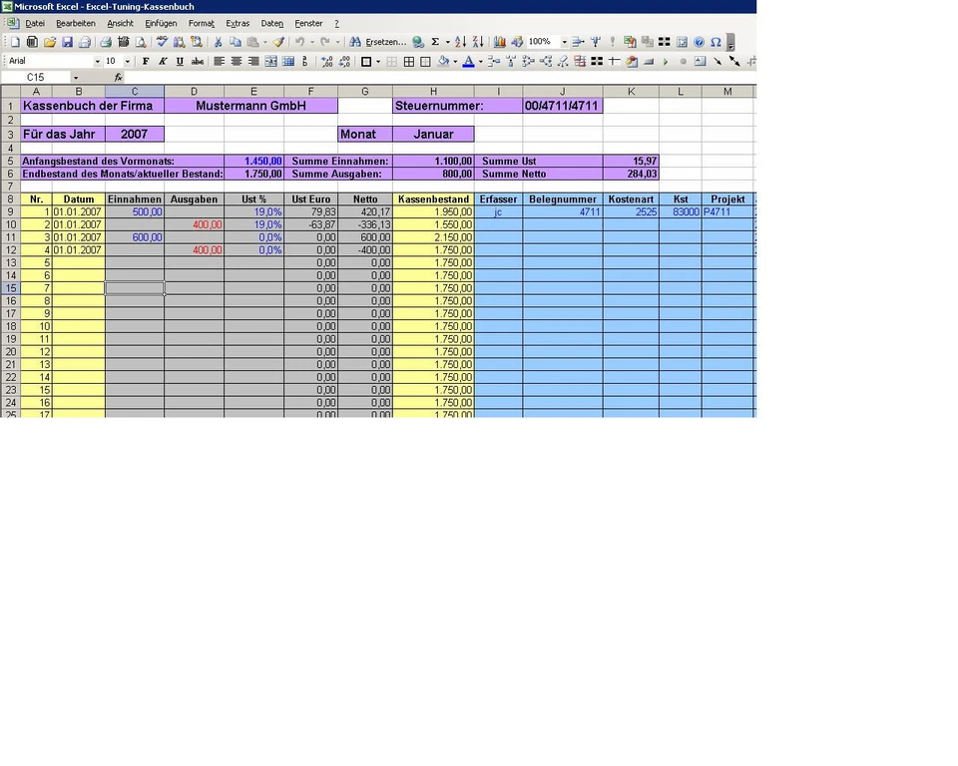Select row header 5
The image size is (958, 766).
(x=10, y=162)
